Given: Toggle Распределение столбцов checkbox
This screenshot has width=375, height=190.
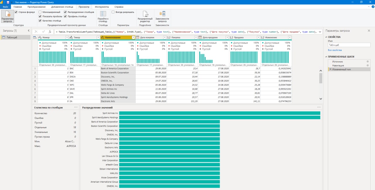Looking at the screenshot, I should click(65, 12).
